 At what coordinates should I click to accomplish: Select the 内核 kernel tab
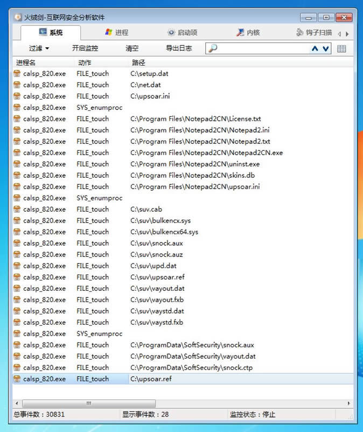(x=248, y=33)
